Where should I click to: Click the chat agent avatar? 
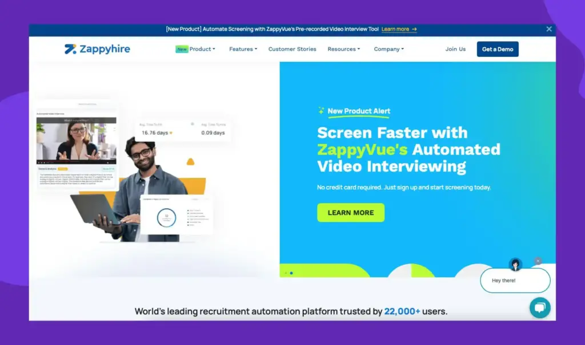coord(515,264)
